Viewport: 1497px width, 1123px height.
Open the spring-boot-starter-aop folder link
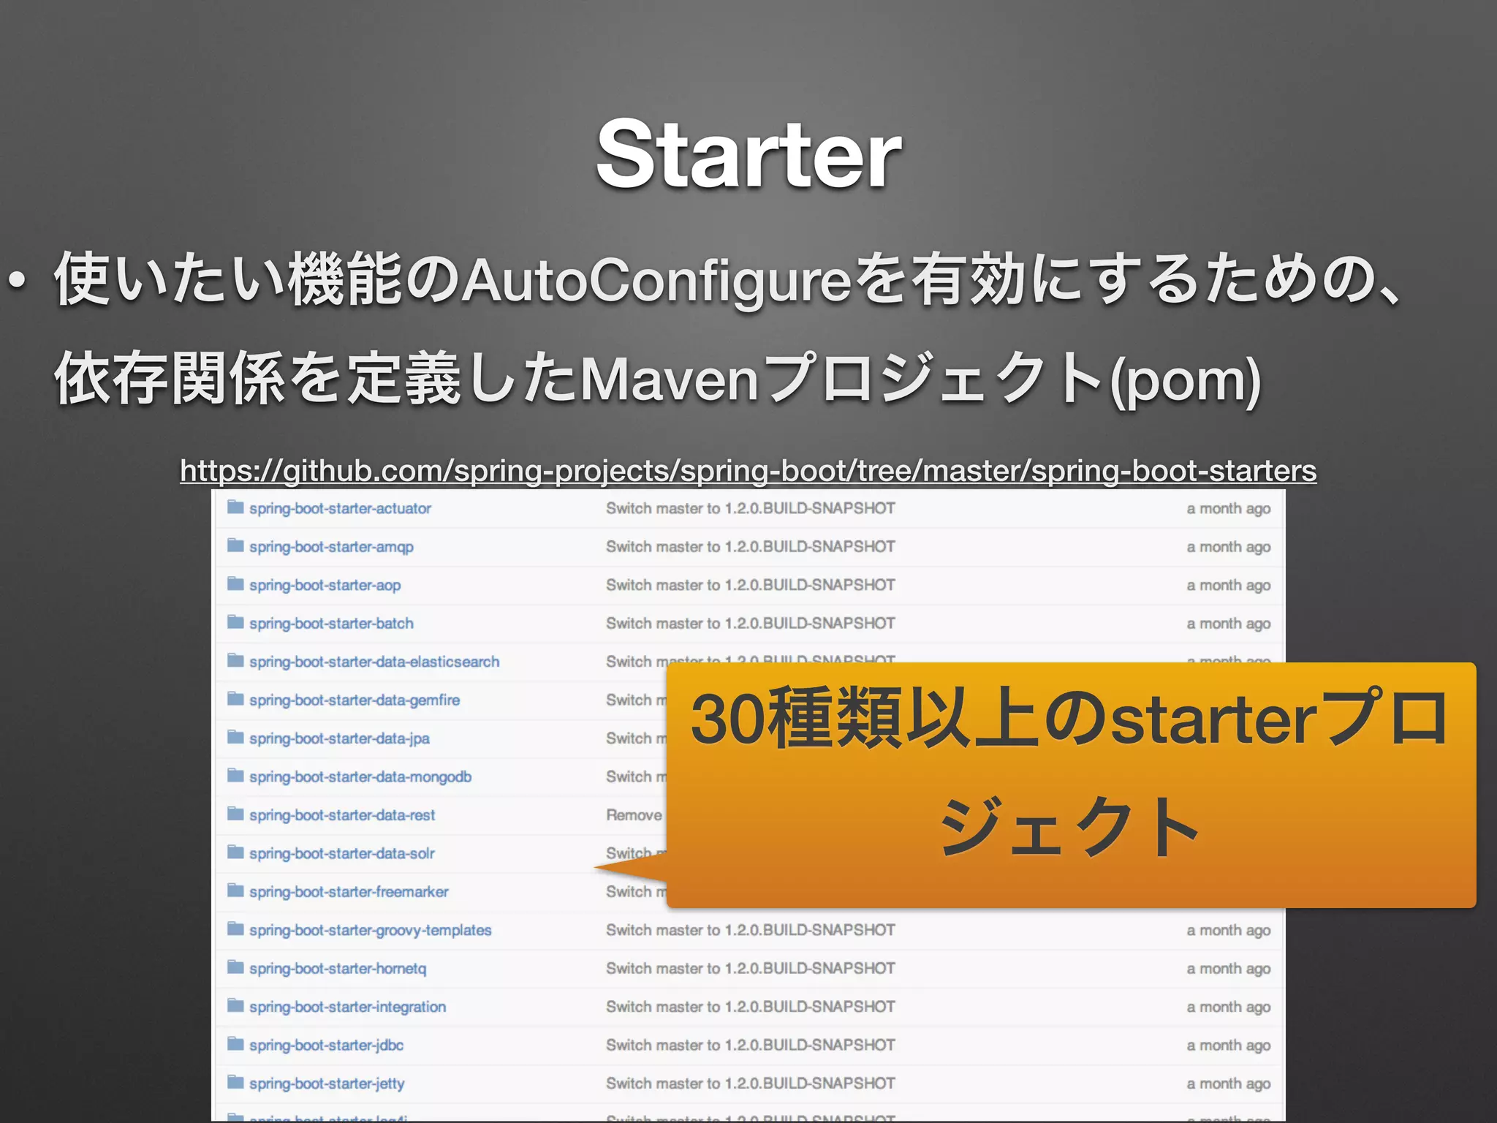point(325,585)
